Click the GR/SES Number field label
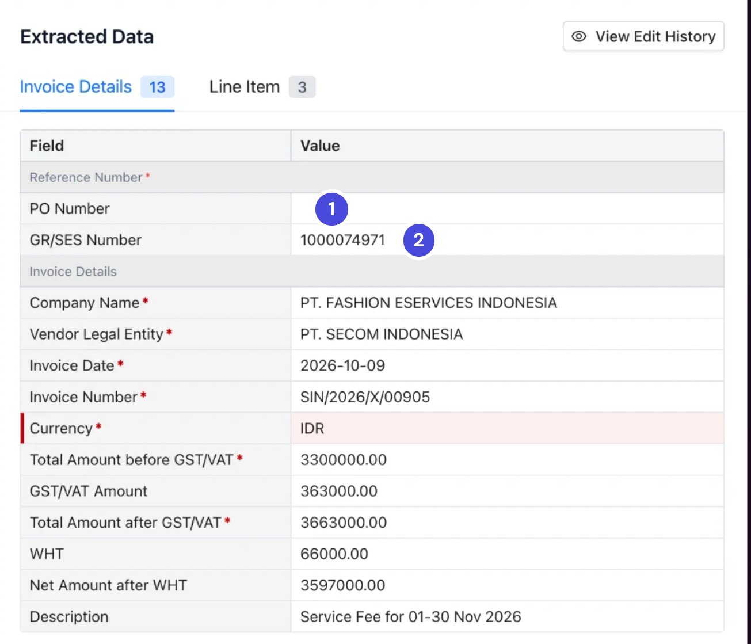The image size is (751, 644). [x=86, y=240]
